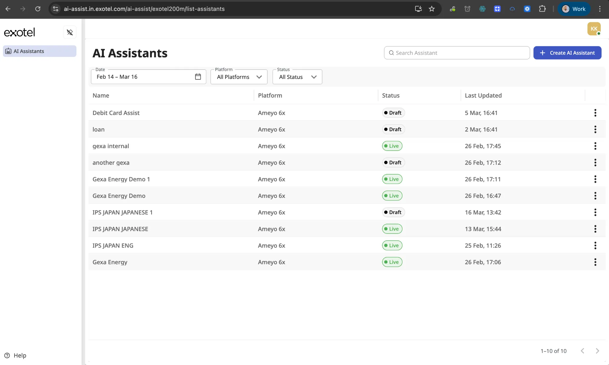This screenshot has width=609, height=365.
Task: Click the exotel logo
Action: 19,32
